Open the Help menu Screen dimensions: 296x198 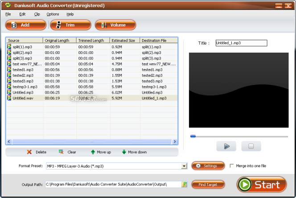[x=70, y=14]
